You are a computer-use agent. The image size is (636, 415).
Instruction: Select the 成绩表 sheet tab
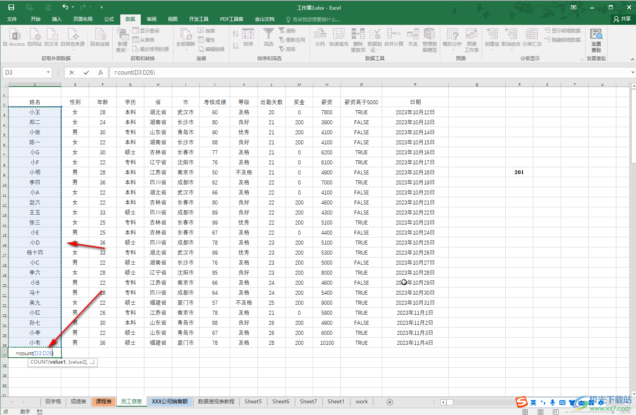(x=78, y=401)
